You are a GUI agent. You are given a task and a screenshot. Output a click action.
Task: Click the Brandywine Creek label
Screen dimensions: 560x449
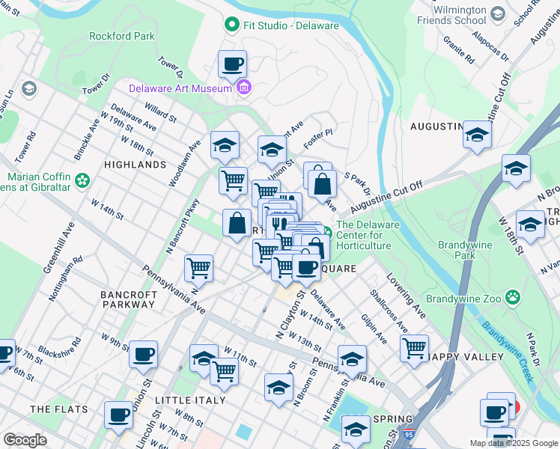pos(508,352)
